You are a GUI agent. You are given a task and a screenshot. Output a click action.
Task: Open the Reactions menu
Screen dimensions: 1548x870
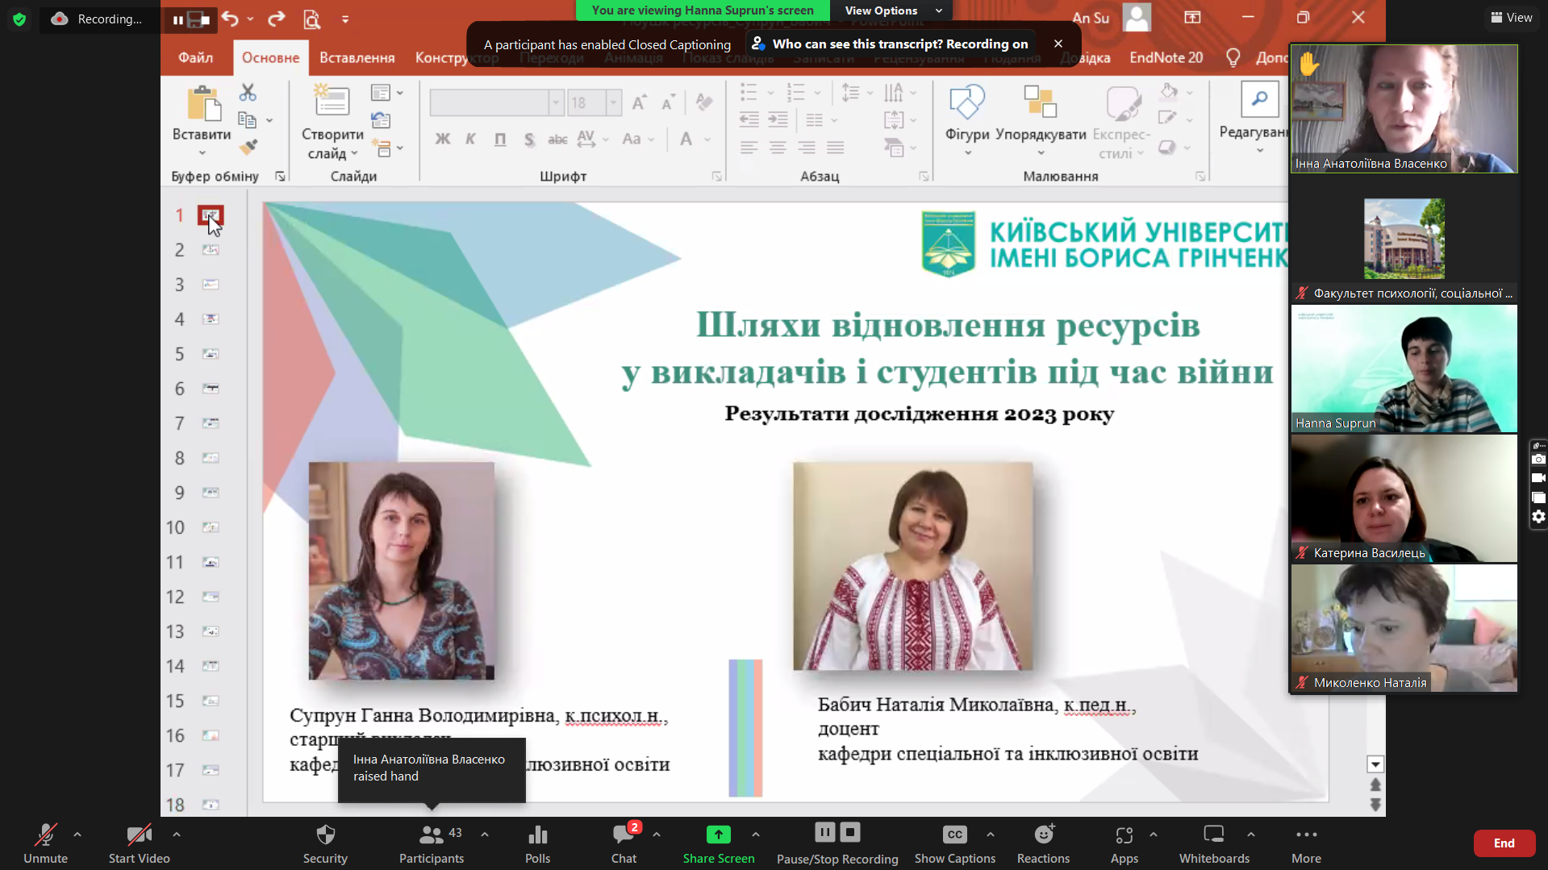(1043, 835)
